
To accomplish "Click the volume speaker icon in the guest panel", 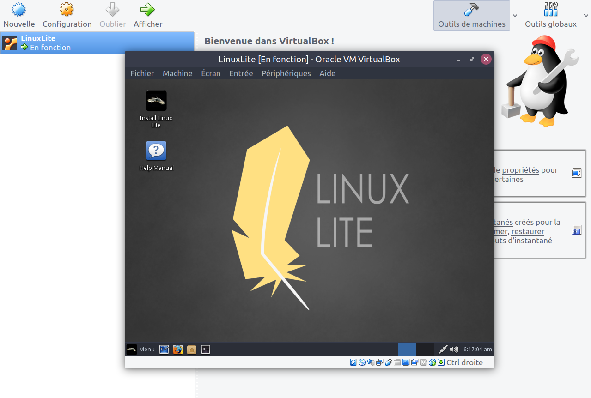I will tap(454, 350).
